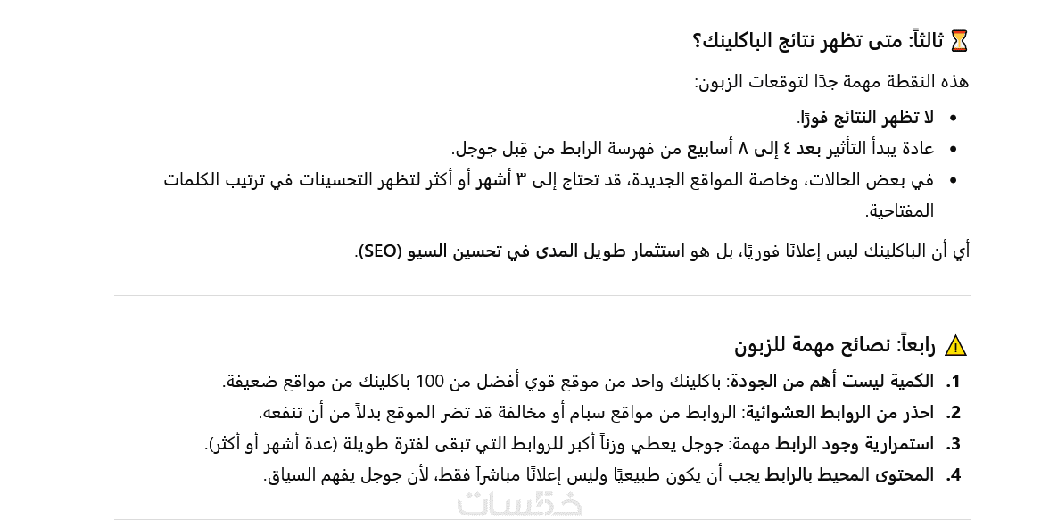Image resolution: width=1041 pixels, height=527 pixels.
Task: Click the yellow warning triangle icon
Action: pos(955,346)
